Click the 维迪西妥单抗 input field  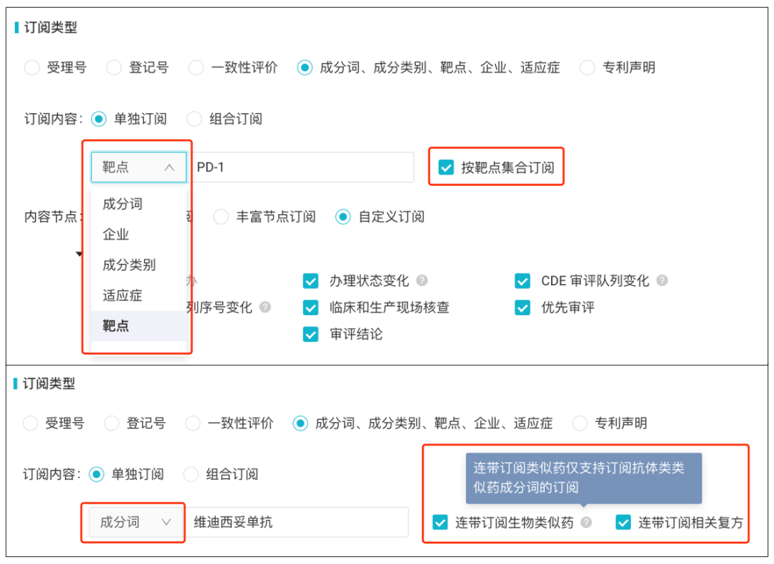click(296, 522)
